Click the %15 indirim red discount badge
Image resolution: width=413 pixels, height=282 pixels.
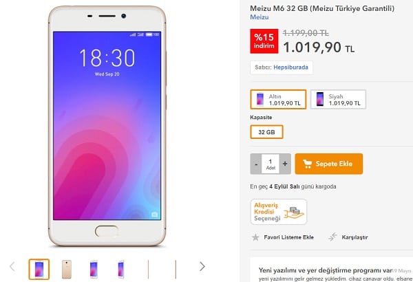[264, 41]
